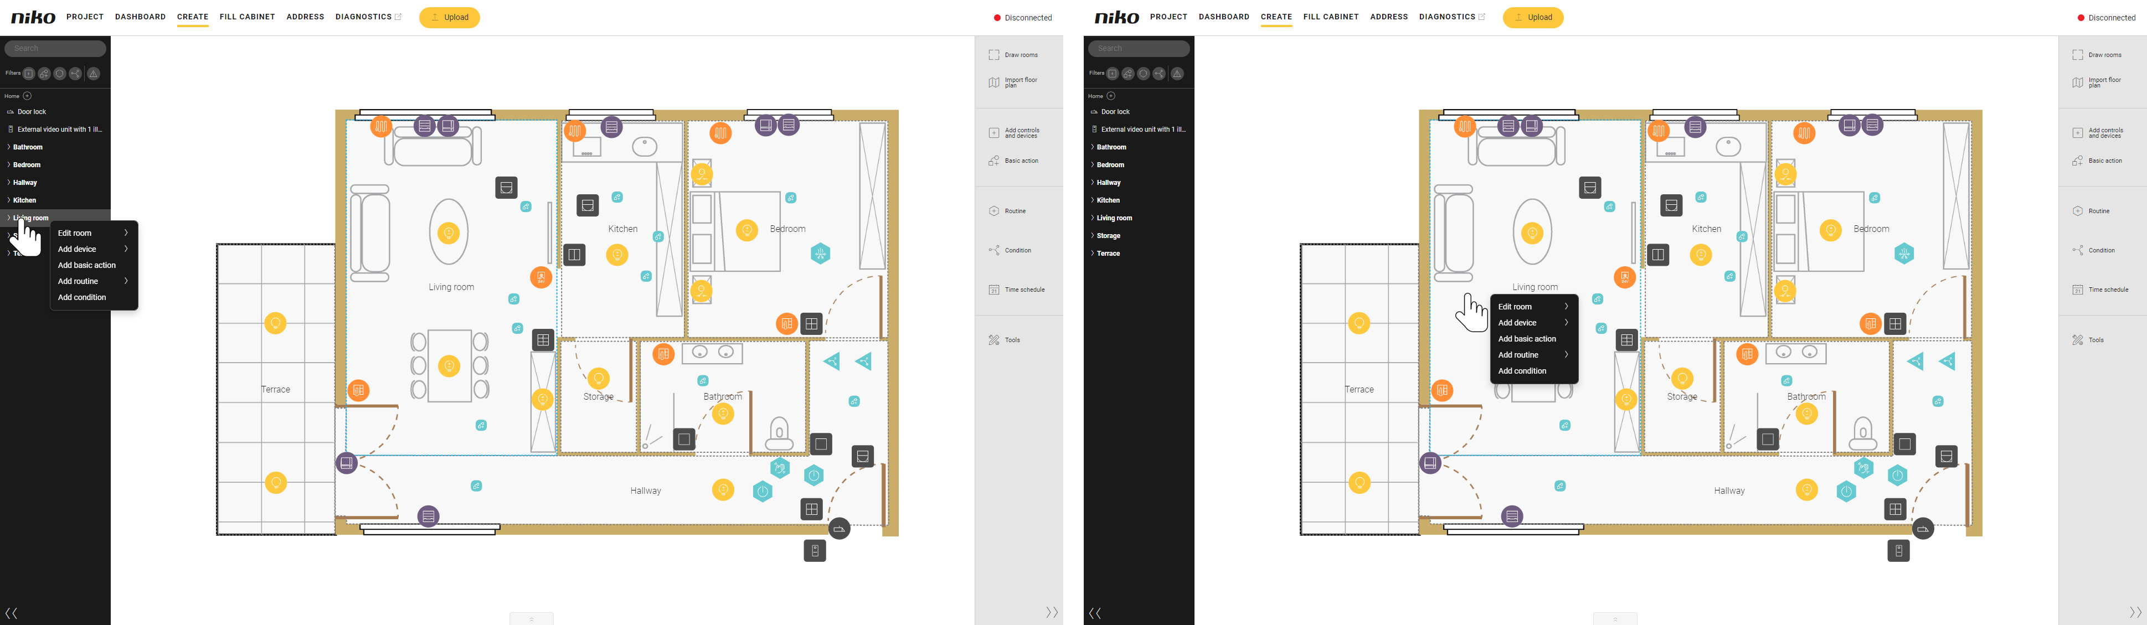Toggle the devices filter icon in right window
2147x625 pixels.
pos(1144,73)
